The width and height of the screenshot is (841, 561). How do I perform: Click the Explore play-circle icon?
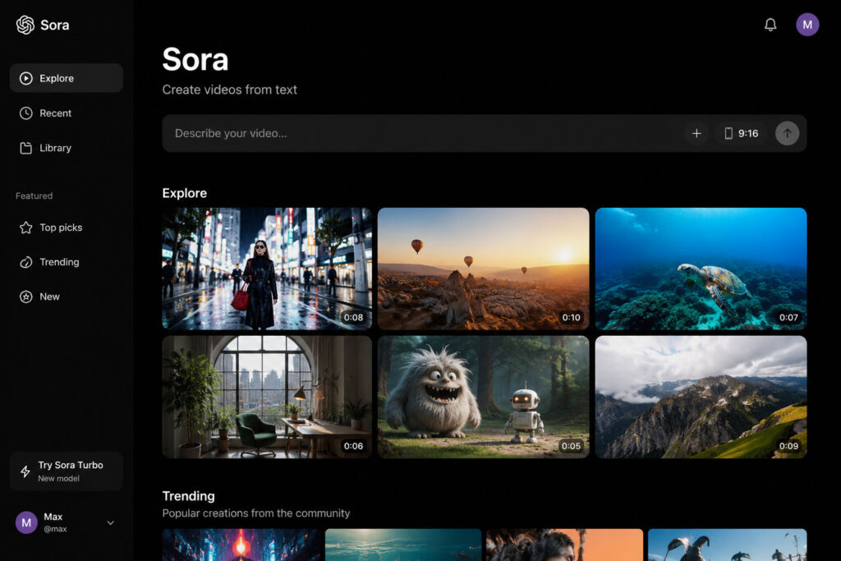[x=25, y=78]
